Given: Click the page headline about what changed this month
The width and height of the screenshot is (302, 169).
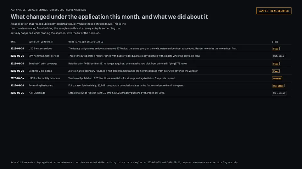Looking at the screenshot, I should coord(109,17).
